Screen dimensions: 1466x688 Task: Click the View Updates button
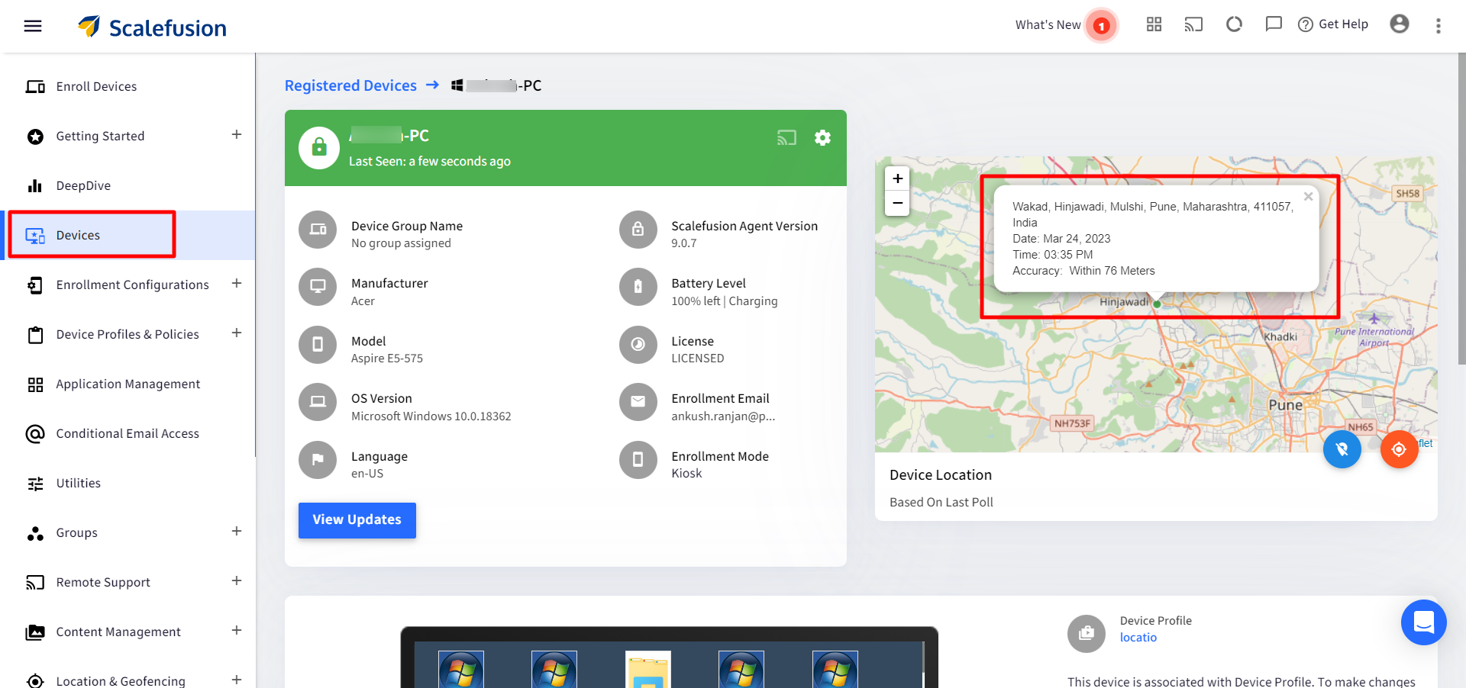click(x=357, y=520)
